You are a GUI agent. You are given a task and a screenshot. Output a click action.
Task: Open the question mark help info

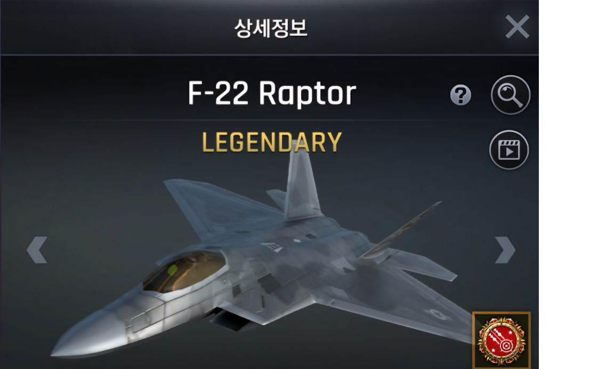click(461, 95)
